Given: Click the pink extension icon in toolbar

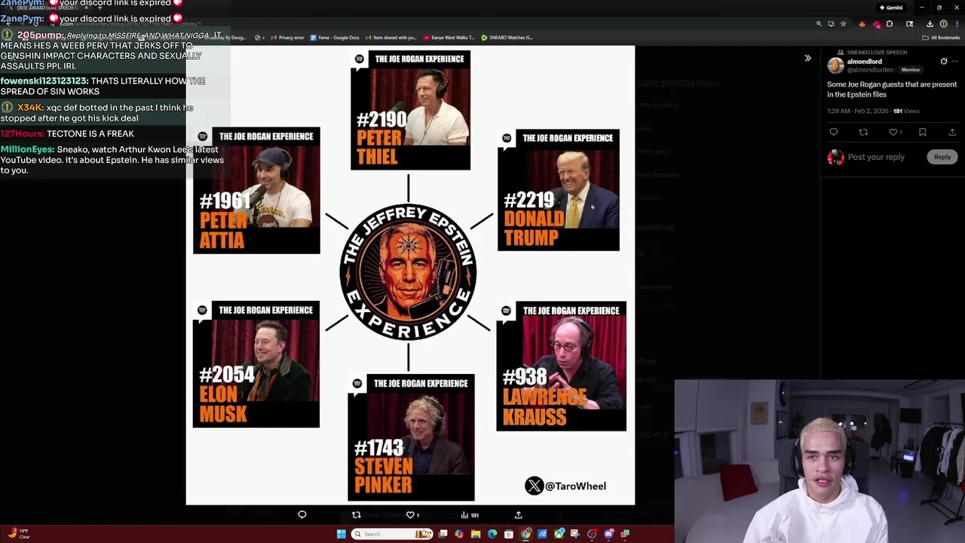Looking at the screenshot, I should pos(877,23).
